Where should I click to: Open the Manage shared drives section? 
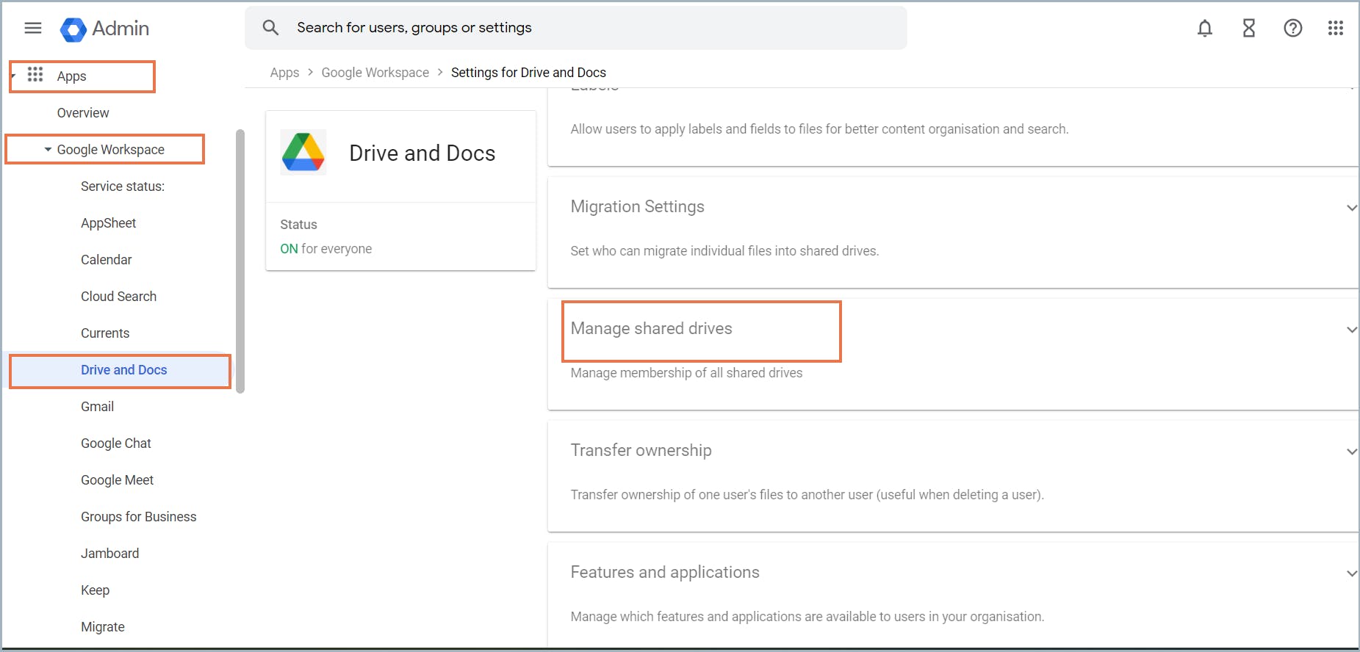tap(652, 328)
